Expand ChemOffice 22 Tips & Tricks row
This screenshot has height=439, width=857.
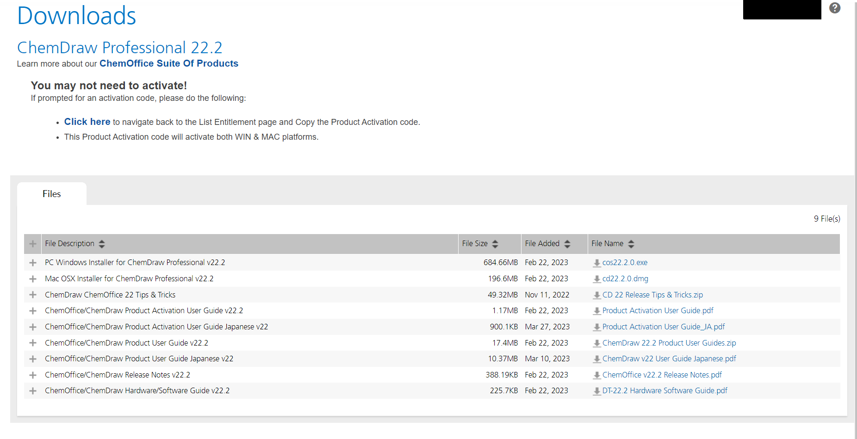(x=33, y=295)
